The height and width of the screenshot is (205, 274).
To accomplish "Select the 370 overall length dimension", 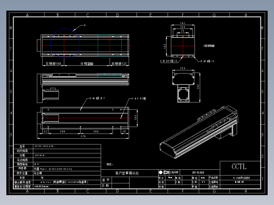I will coord(83,136).
